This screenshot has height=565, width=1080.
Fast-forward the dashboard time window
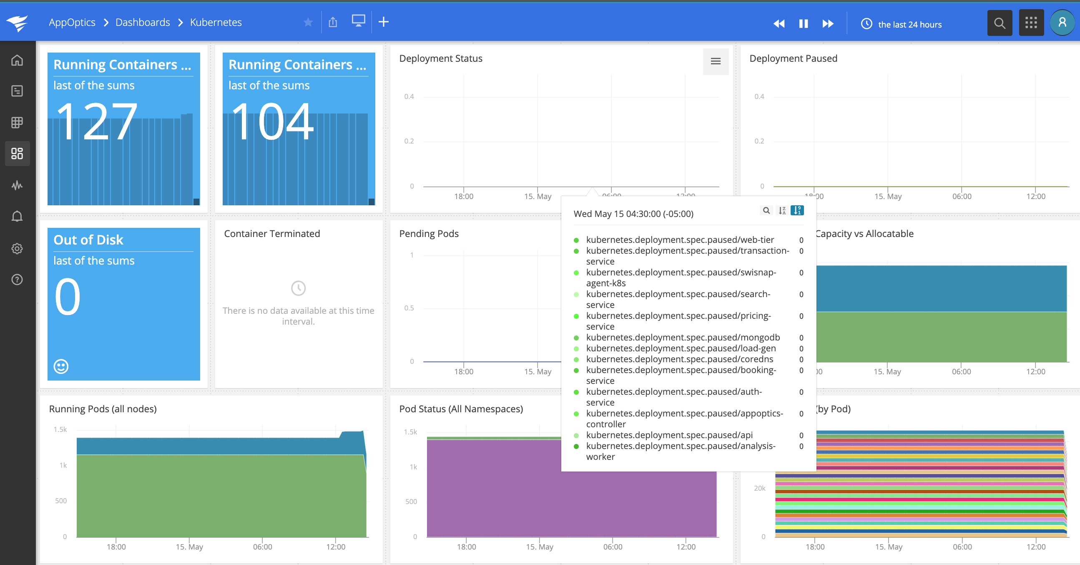(828, 24)
